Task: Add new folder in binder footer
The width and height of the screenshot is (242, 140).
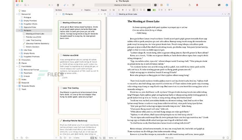Action: coord(22,138)
